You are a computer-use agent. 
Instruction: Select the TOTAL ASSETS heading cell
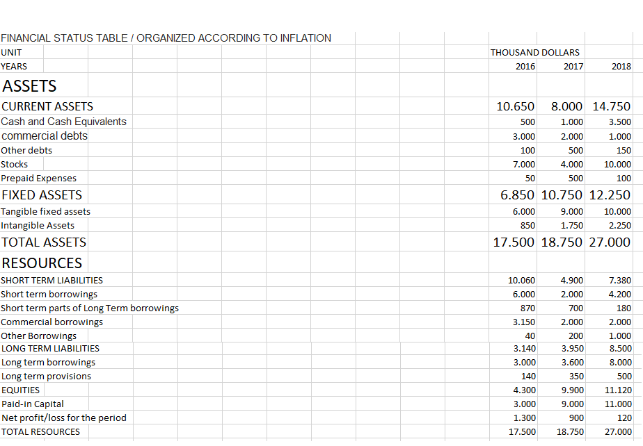[43, 242]
